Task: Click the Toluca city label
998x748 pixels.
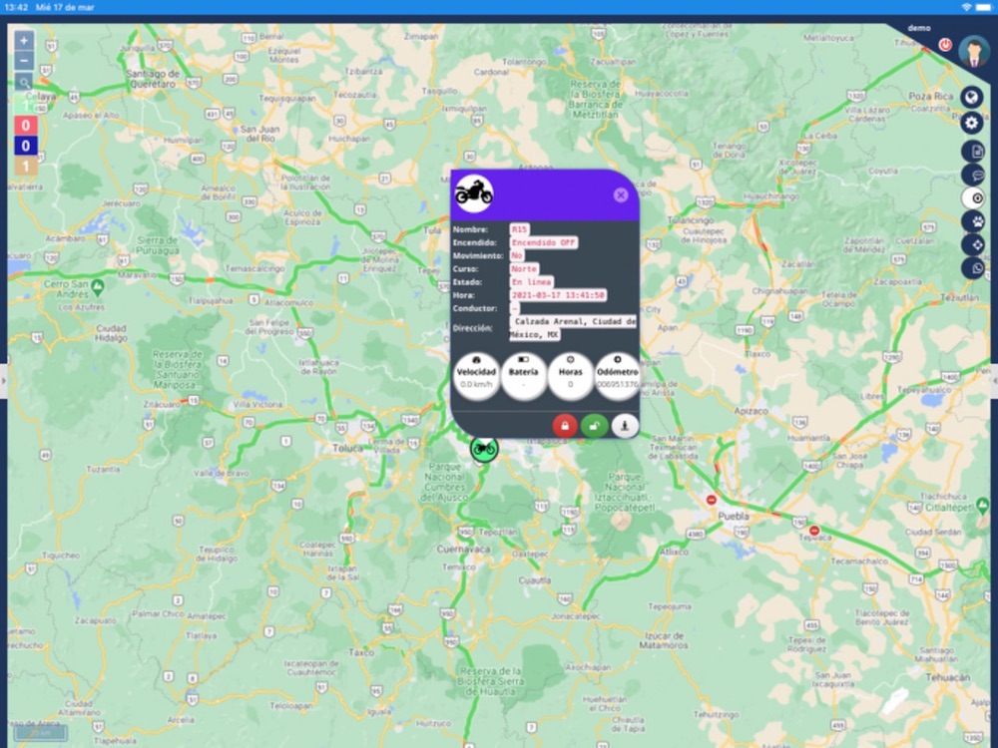Action: click(x=347, y=449)
